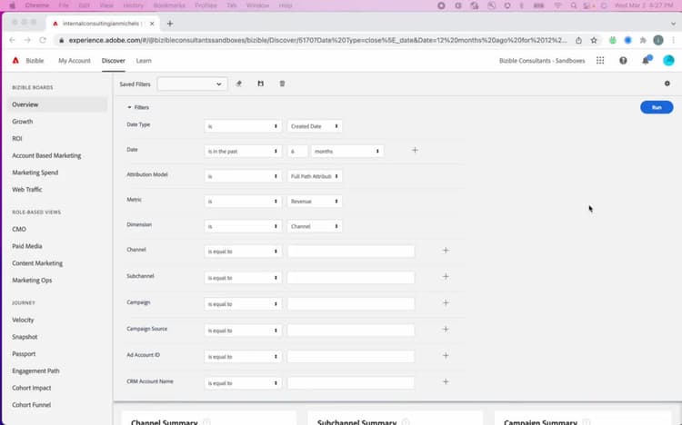Open the CMO role-based view
The width and height of the screenshot is (682, 425).
point(19,229)
